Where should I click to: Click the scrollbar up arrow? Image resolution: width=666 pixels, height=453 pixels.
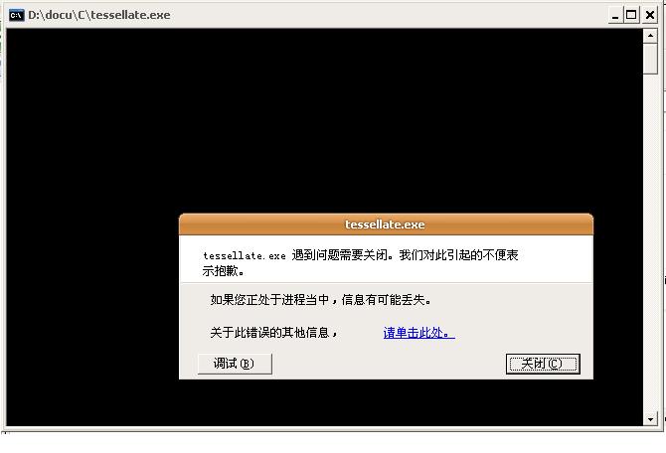(x=650, y=36)
